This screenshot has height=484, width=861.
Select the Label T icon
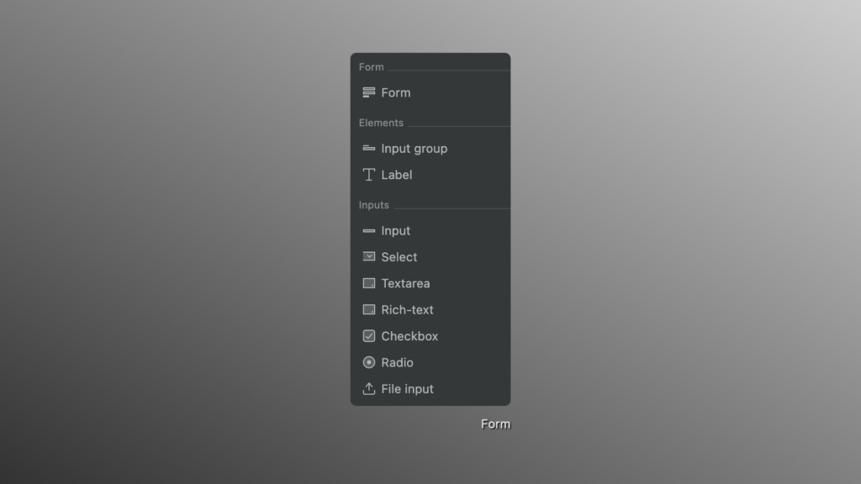369,175
